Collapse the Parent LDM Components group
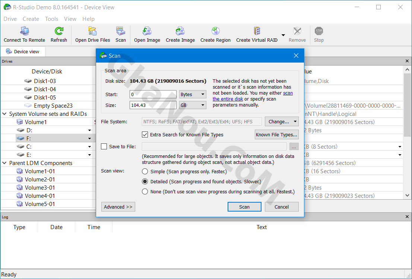This screenshot has height=279, width=412. [4, 163]
